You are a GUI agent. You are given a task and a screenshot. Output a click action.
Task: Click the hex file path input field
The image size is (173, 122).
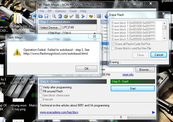tap(117, 69)
